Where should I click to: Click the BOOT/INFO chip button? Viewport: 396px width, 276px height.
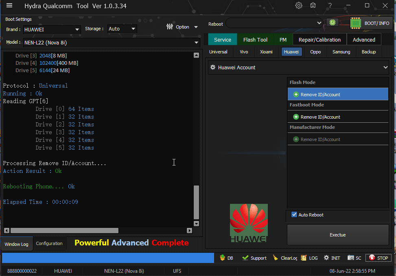coord(371,23)
